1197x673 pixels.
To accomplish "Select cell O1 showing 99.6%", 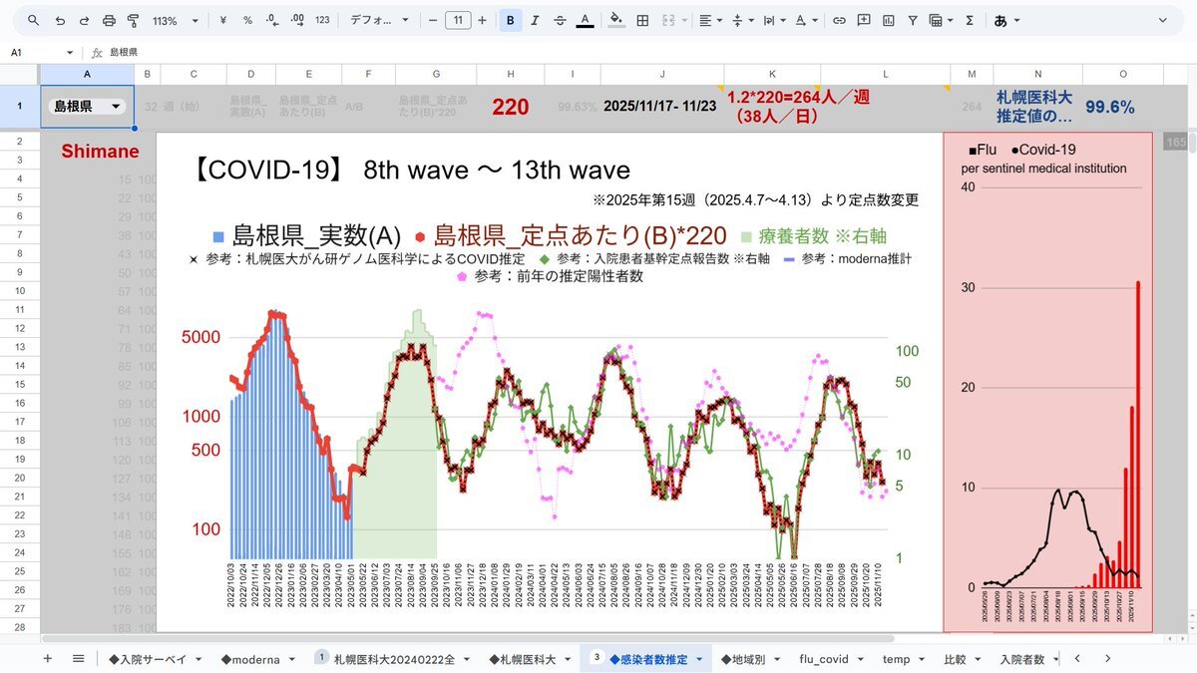I will click(x=1123, y=106).
